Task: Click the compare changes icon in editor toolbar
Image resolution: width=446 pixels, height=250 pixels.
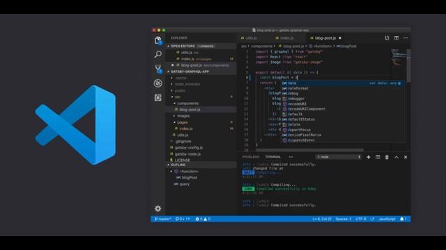Action: 387,37
